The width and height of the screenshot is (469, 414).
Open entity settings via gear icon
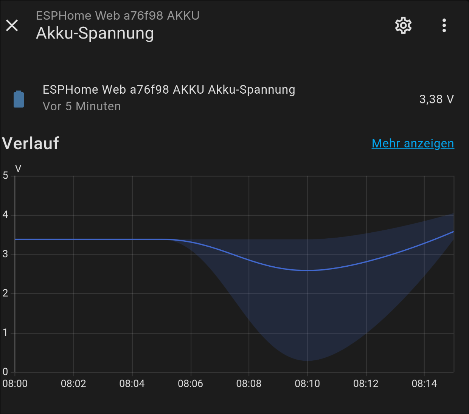point(403,26)
